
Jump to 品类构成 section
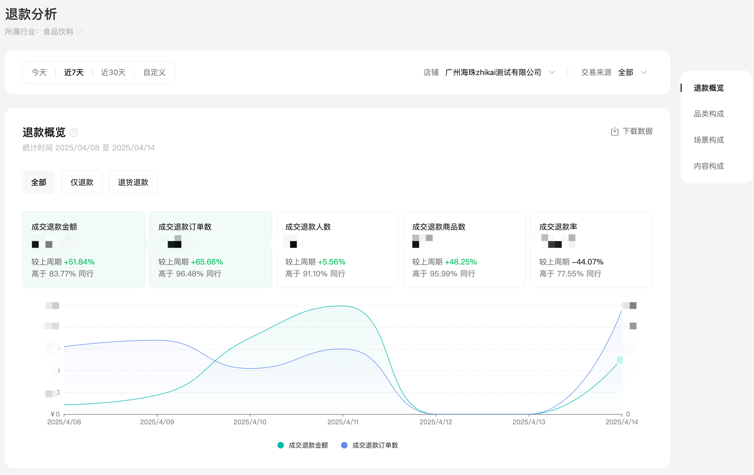(708, 114)
